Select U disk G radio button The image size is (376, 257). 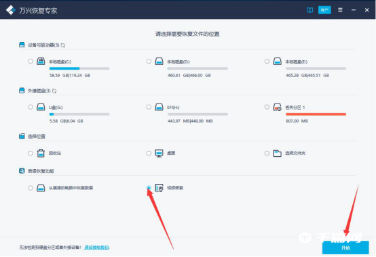tap(31, 107)
